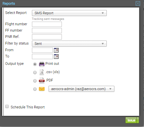The width and height of the screenshot is (144, 127).
Task: Click the To date text field
Action: (x=42, y=57)
